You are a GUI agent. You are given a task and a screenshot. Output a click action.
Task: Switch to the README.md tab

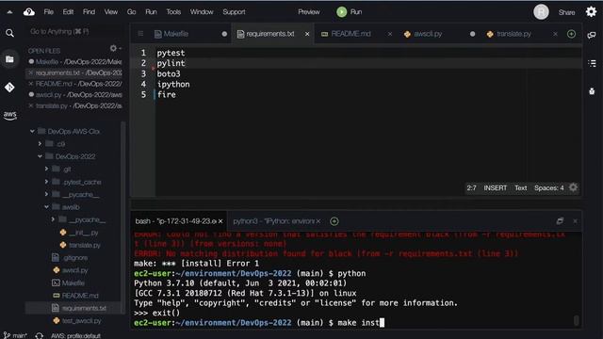[350, 34]
